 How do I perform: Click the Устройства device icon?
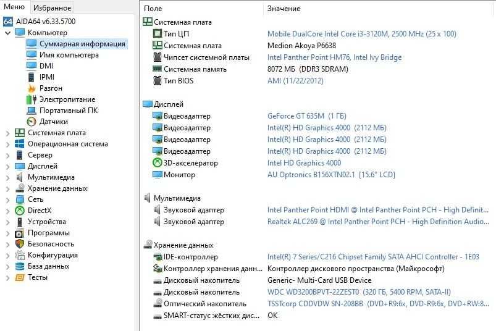click(x=20, y=222)
